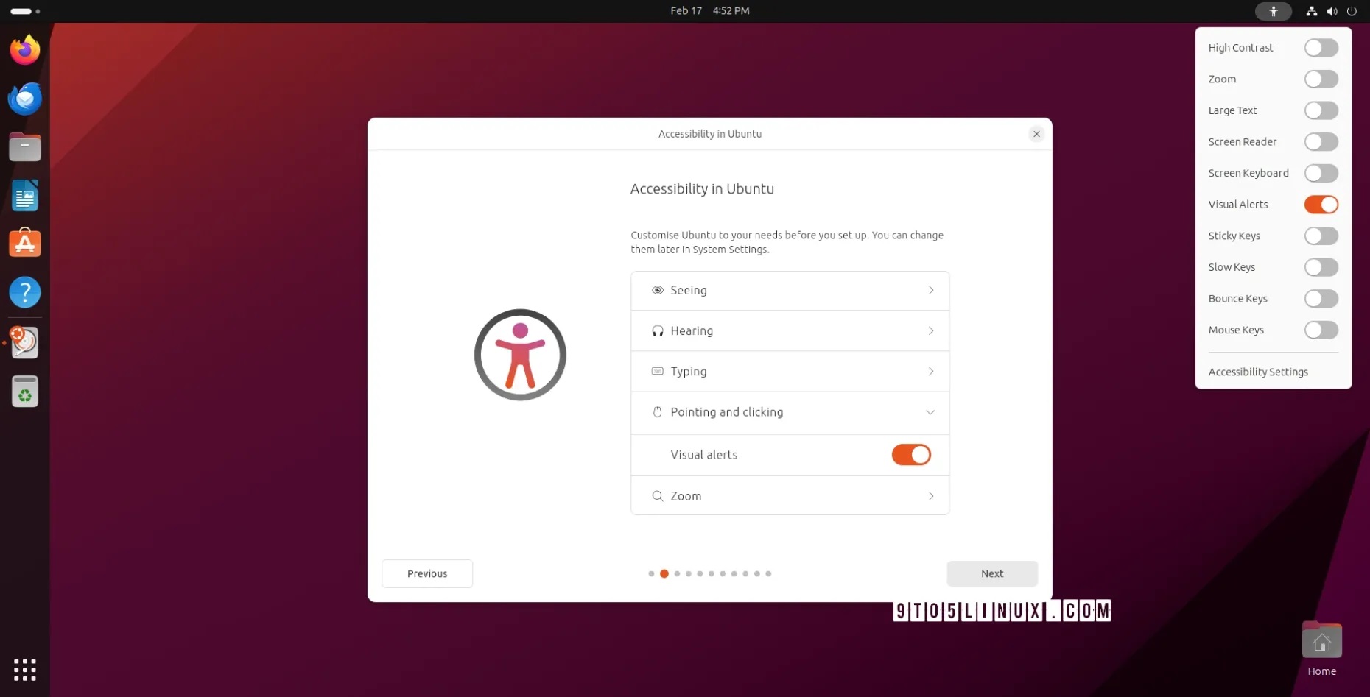
Task: Click the first page indicator dot
Action: pos(651,573)
